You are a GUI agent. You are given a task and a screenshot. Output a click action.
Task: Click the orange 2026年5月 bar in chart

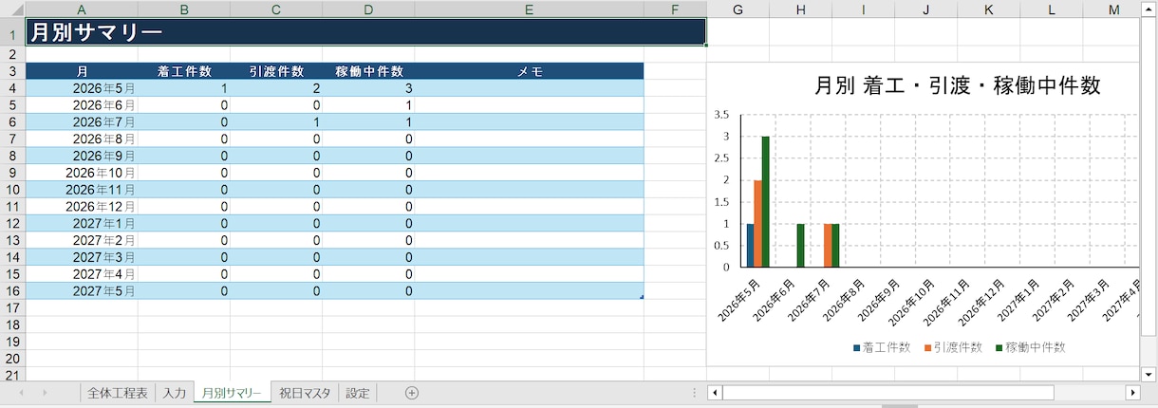click(x=758, y=224)
